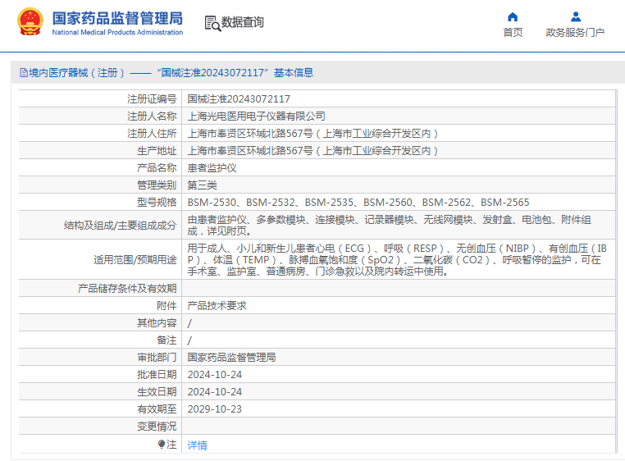Click the 产品名称 label
This screenshot has height=461, width=625.
click(x=157, y=168)
